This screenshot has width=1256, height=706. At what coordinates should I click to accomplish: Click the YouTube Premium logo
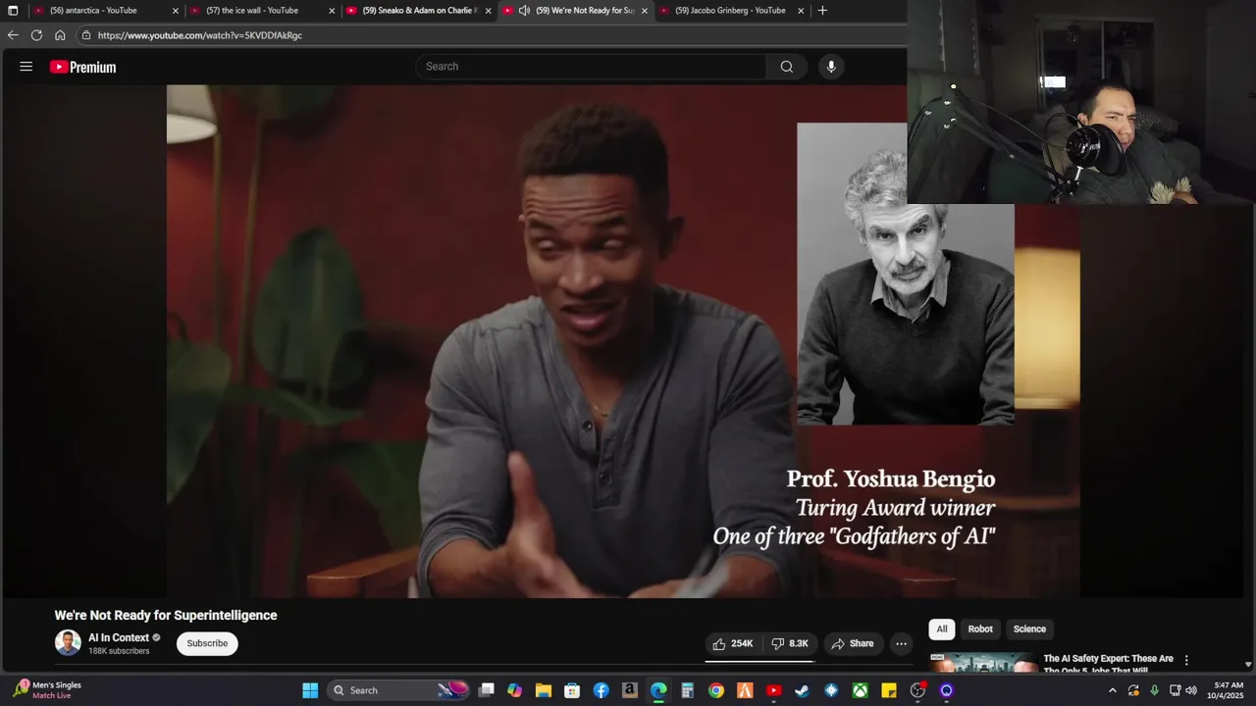click(83, 67)
